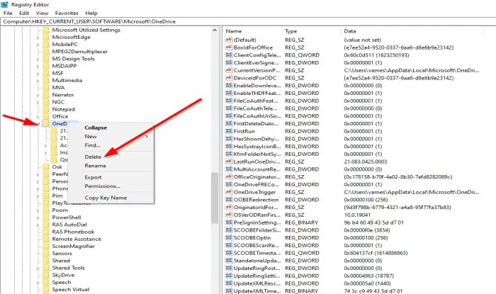Click the ClientConfigTele binary value icon
Image resolution: width=496 pixels, height=294 pixels.
(x=229, y=55)
